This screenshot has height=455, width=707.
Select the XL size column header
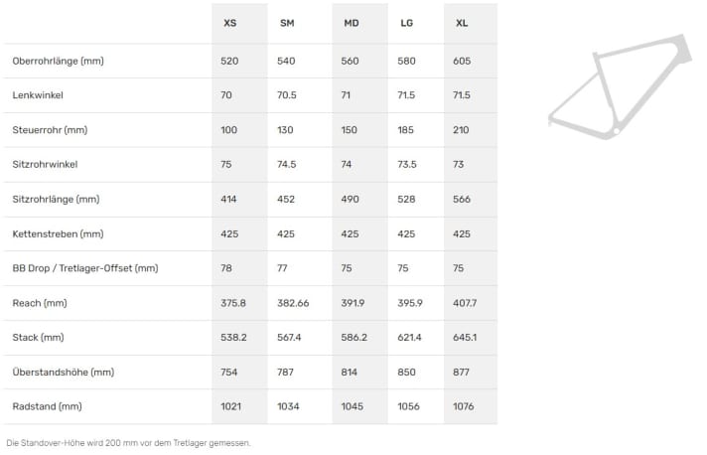[x=462, y=23]
